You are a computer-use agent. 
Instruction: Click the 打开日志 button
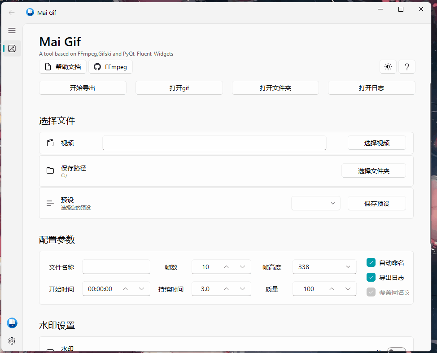371,88
